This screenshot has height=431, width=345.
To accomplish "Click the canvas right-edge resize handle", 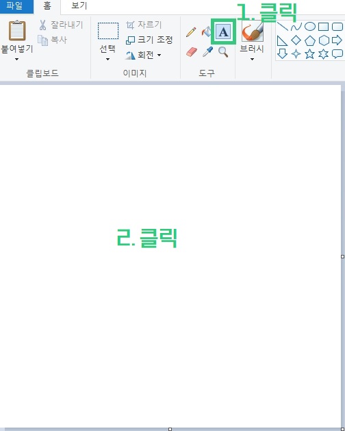I will point(342,256).
